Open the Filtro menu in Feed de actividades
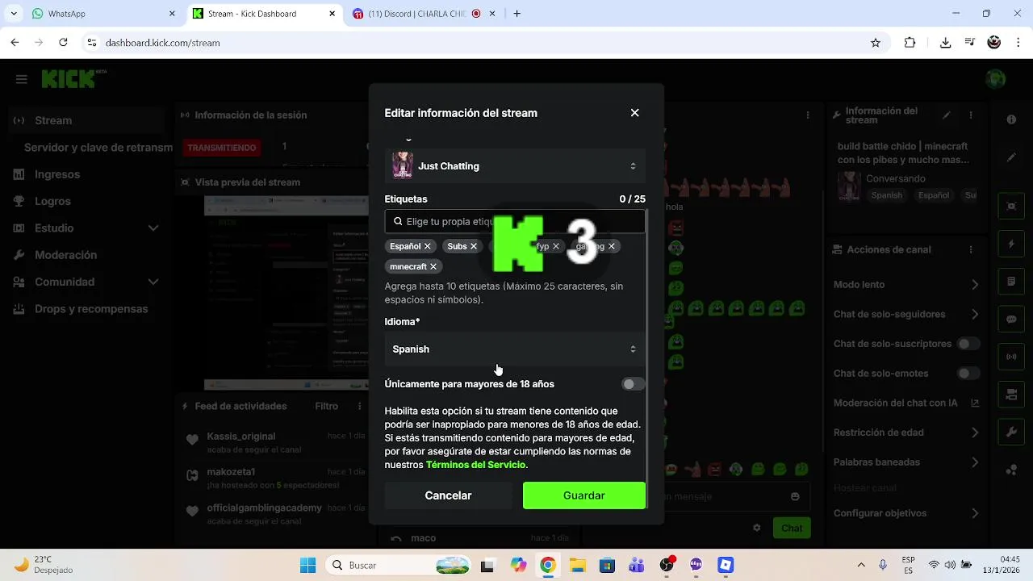The height and width of the screenshot is (581, 1033). [326, 406]
